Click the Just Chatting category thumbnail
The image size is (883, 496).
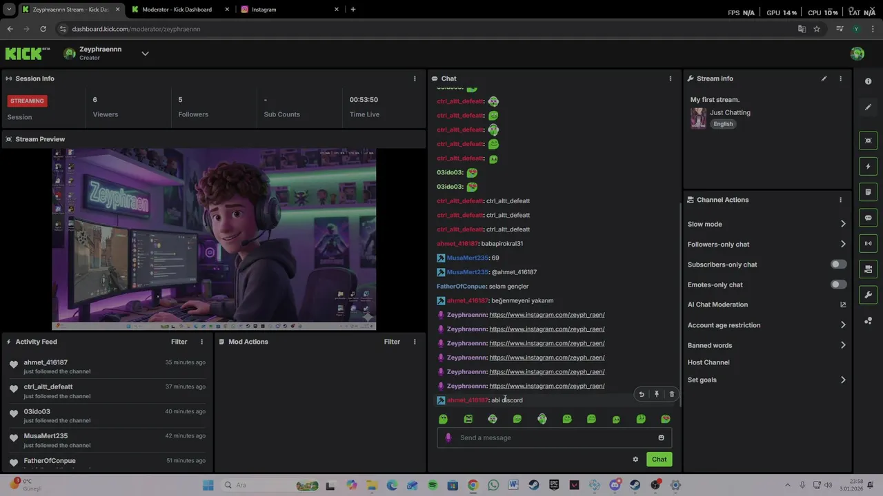(x=698, y=118)
